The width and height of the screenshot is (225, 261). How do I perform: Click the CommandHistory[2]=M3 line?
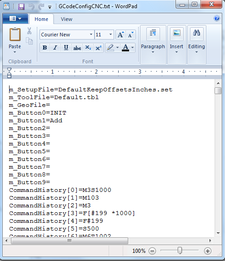(x=50, y=206)
